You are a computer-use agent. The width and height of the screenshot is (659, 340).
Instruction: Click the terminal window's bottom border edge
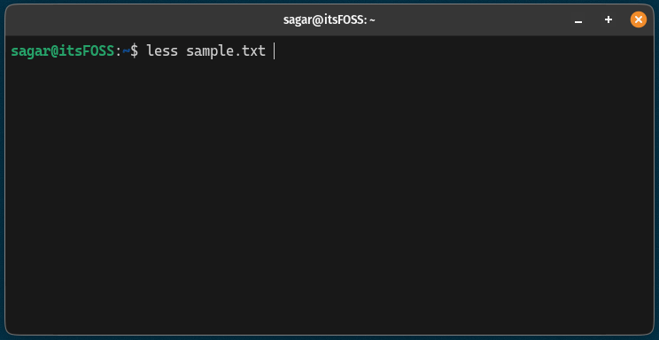coord(329,335)
